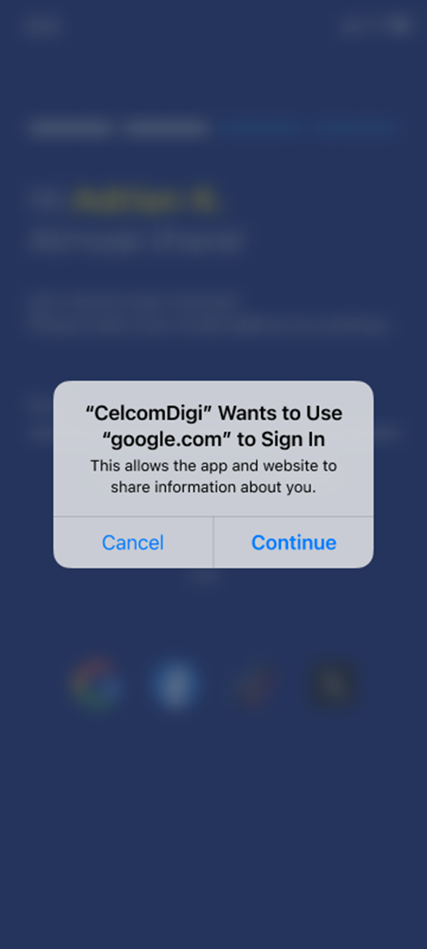Image resolution: width=427 pixels, height=949 pixels.
Task: Tap the dark reddish round sign-in icon
Action: tap(254, 684)
